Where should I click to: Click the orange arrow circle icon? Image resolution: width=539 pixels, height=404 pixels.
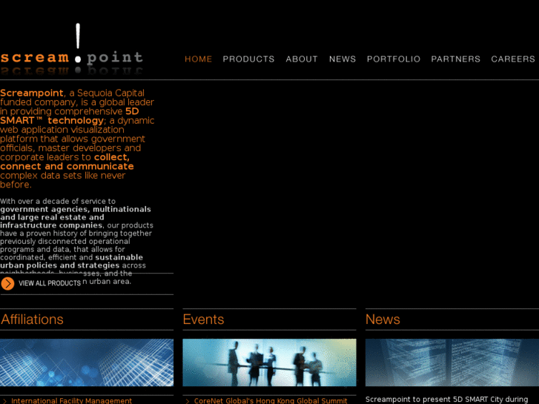pyautogui.click(x=7, y=284)
